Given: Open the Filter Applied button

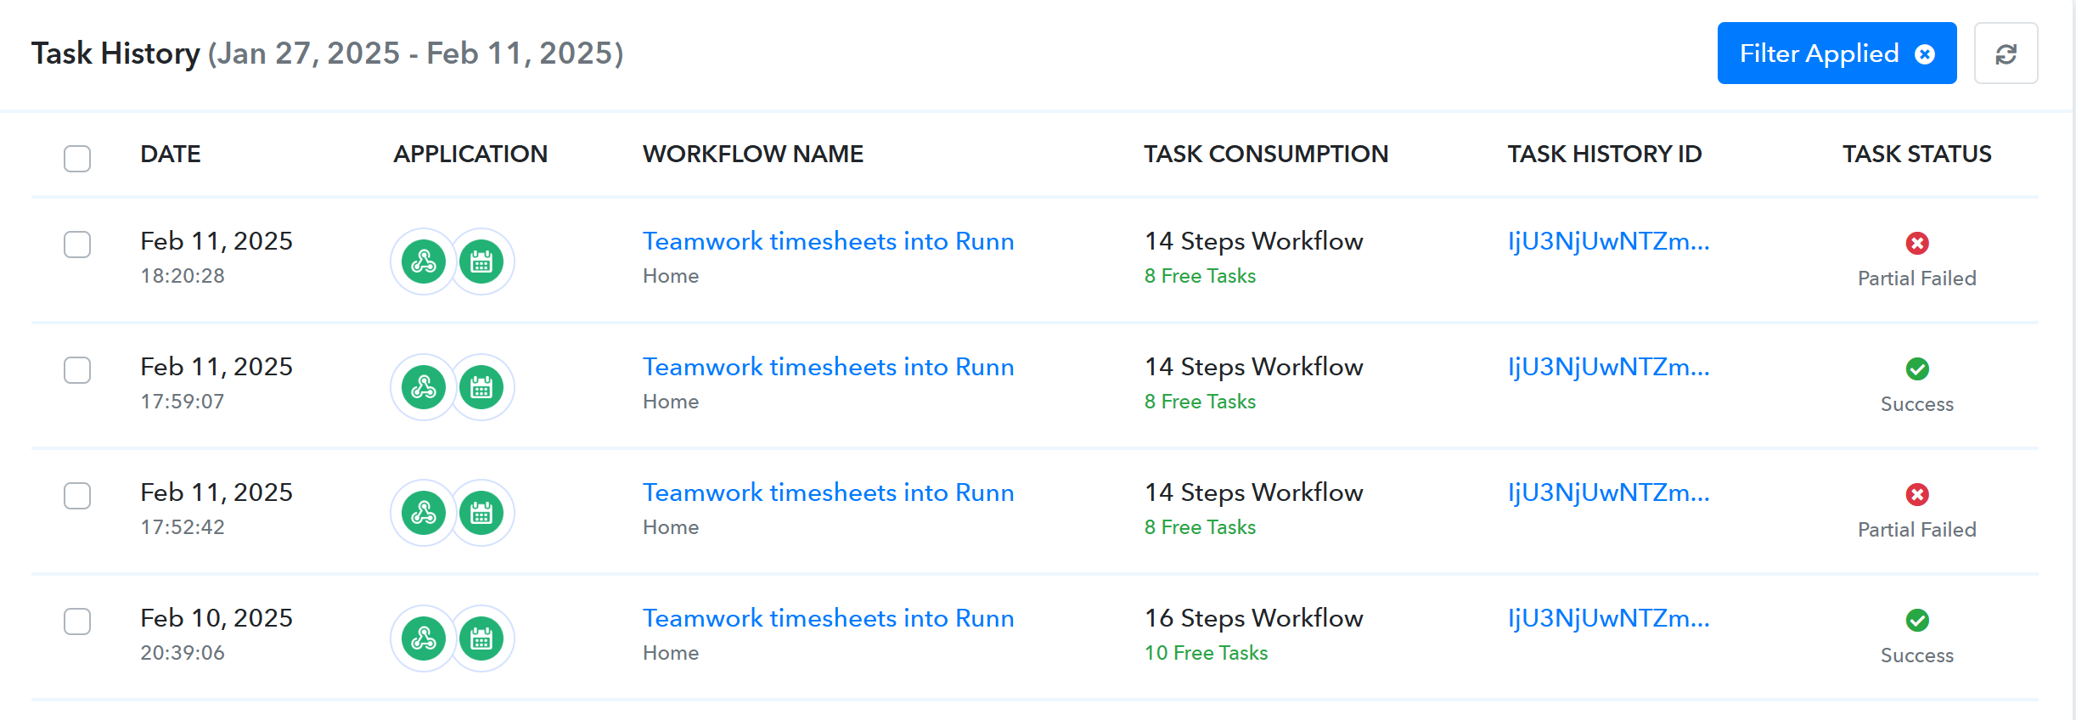Looking at the screenshot, I should [1837, 53].
